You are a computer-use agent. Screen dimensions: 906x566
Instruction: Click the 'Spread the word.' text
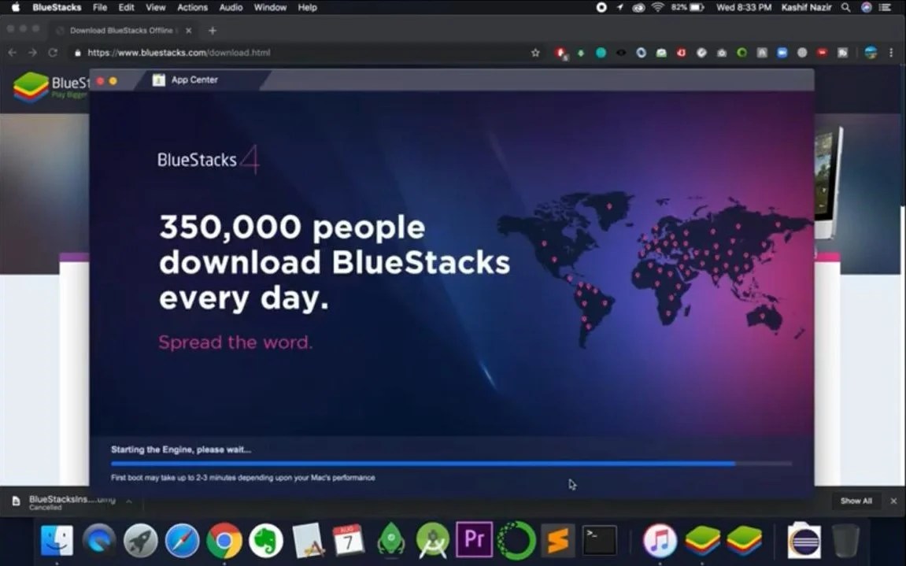coord(235,342)
